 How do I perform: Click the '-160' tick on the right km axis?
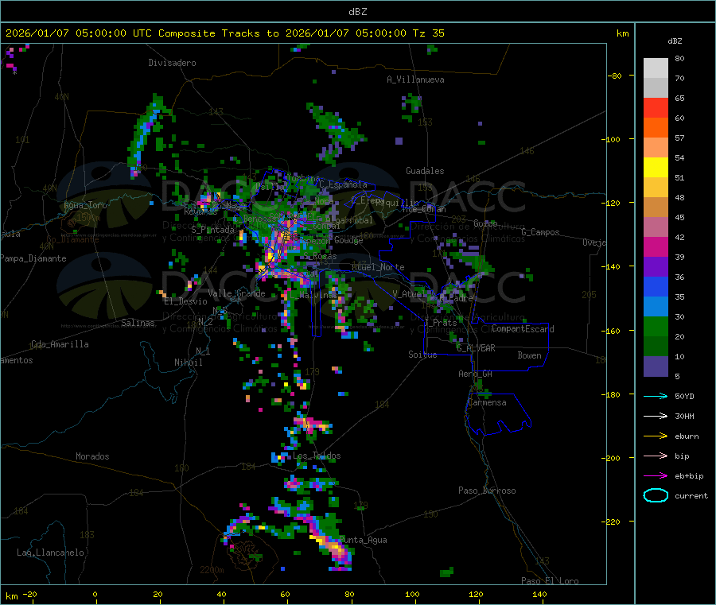(613, 331)
